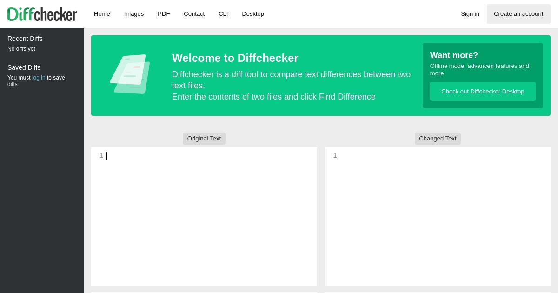
Task: Click the Recent Diffs heading
Action: (25, 39)
